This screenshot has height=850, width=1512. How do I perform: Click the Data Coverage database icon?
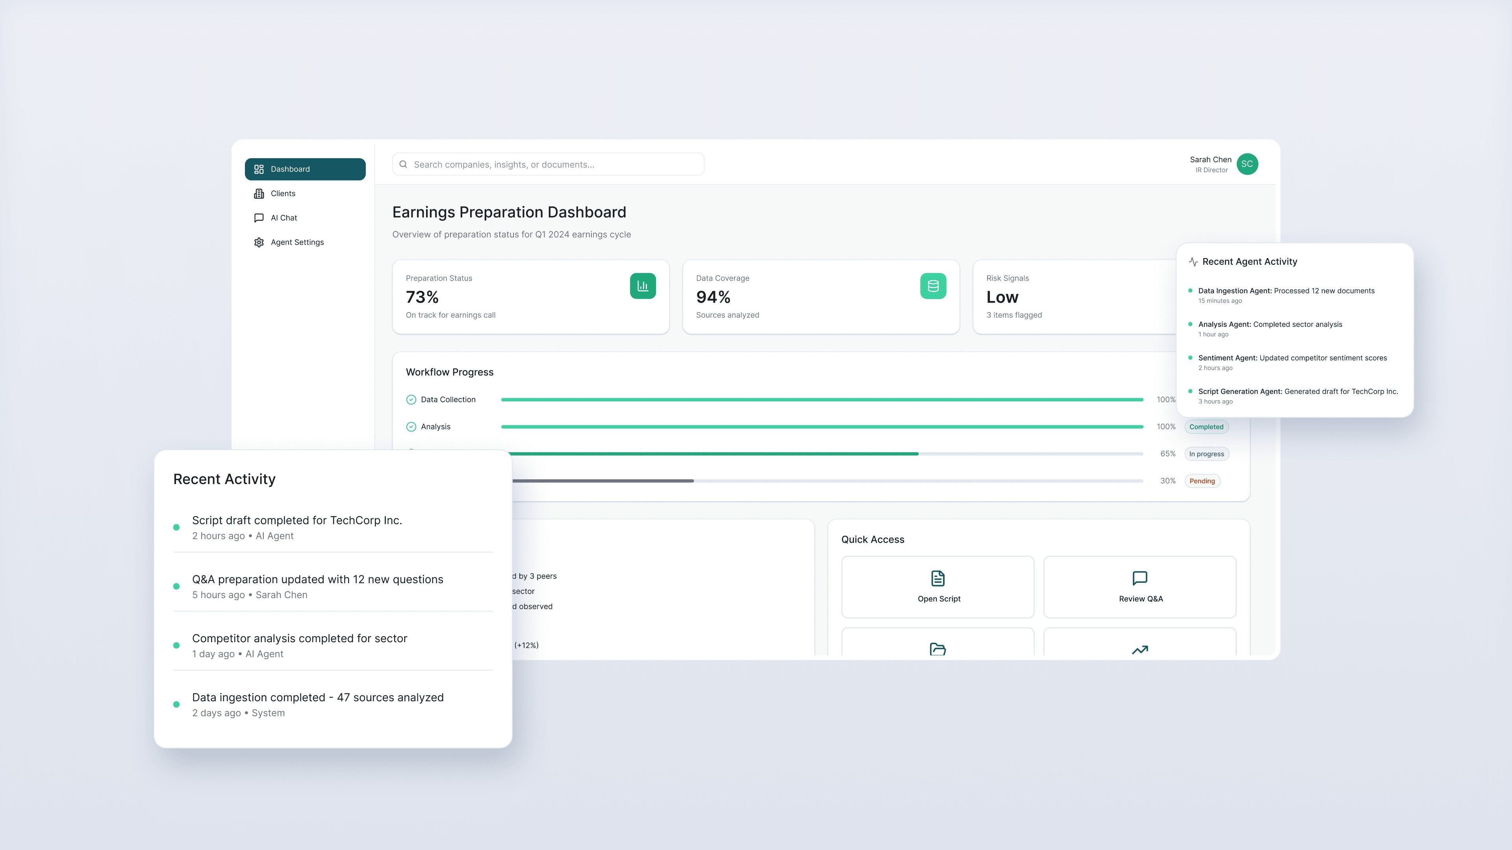point(933,286)
